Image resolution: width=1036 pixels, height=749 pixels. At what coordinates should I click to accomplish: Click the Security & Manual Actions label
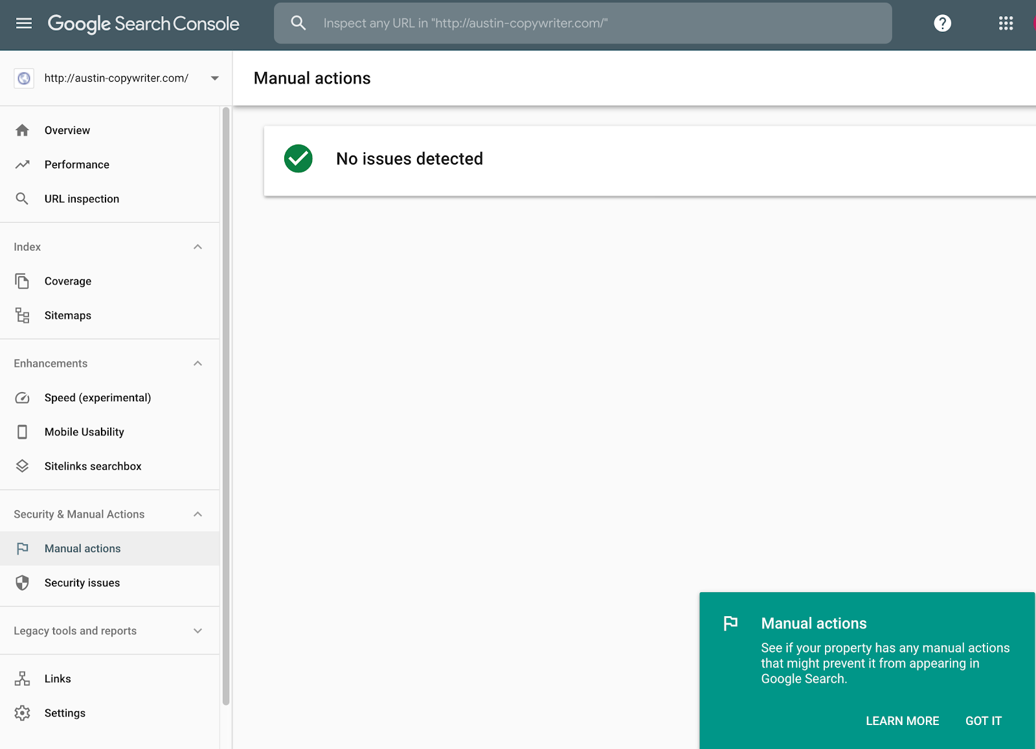point(79,514)
